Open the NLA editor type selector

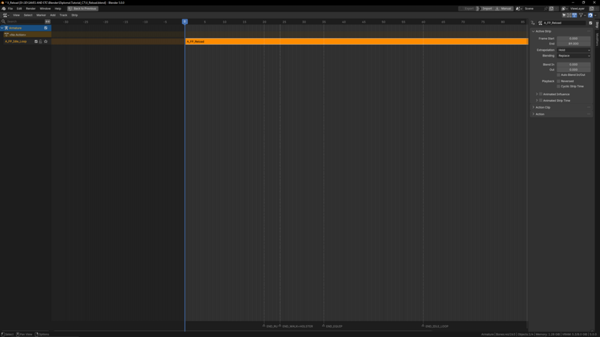coord(6,15)
